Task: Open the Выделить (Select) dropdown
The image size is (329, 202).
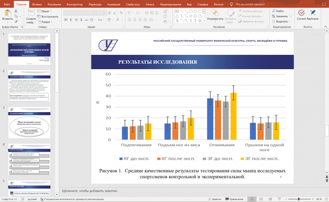Action: click(x=283, y=22)
